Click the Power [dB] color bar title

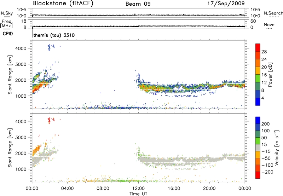(270, 75)
